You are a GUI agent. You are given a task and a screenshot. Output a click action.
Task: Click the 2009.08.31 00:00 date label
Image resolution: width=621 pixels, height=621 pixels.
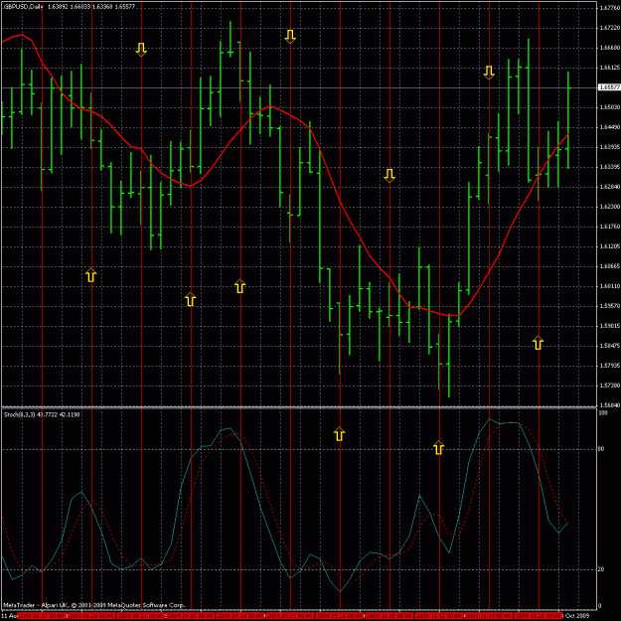(x=141, y=616)
